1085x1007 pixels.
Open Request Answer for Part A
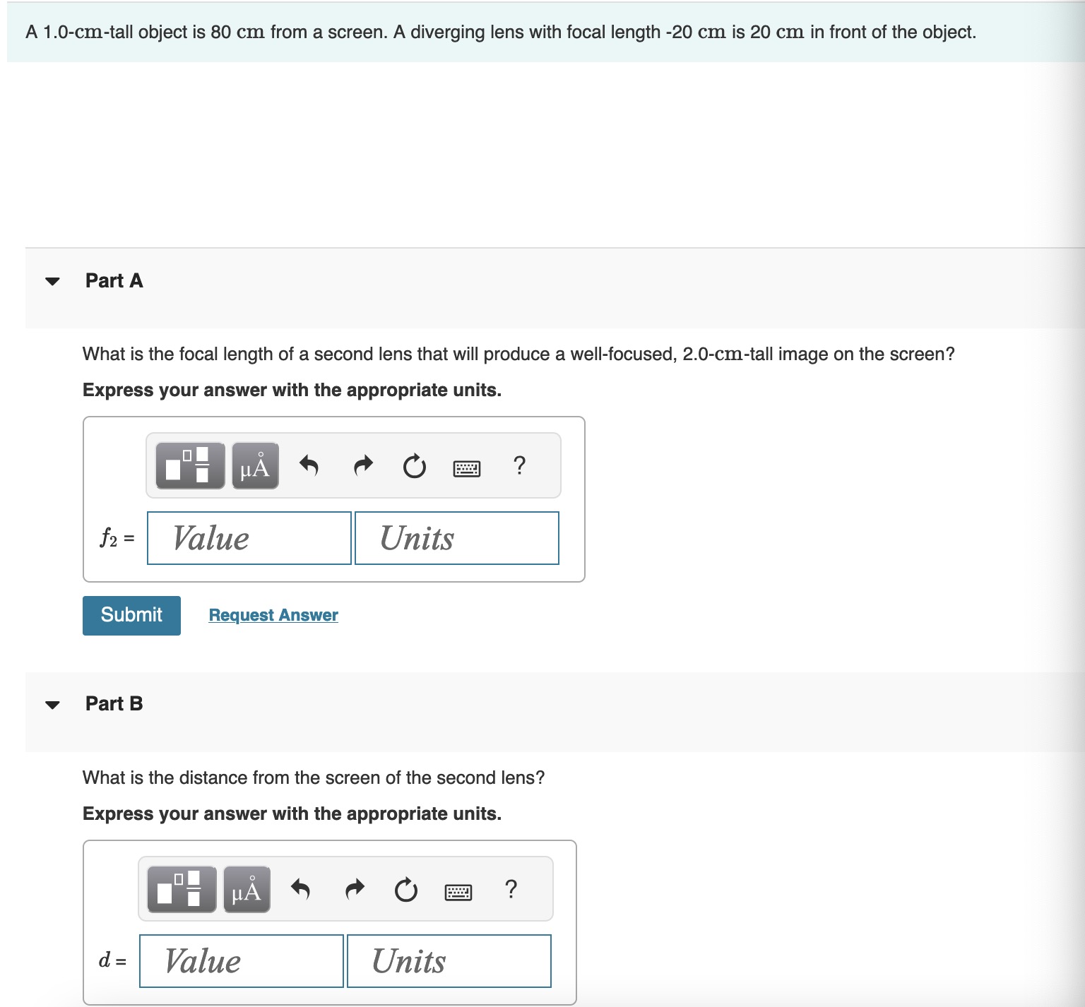[x=272, y=614]
